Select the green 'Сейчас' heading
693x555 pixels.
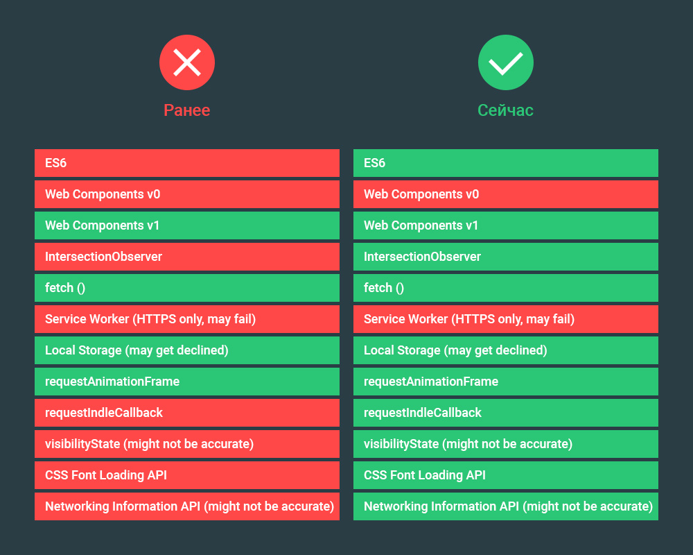point(506,110)
